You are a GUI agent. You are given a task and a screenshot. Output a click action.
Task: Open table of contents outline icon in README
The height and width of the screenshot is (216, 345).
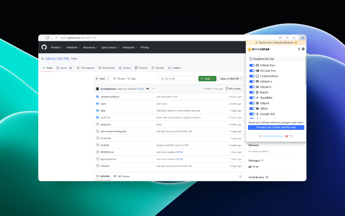pos(240,176)
